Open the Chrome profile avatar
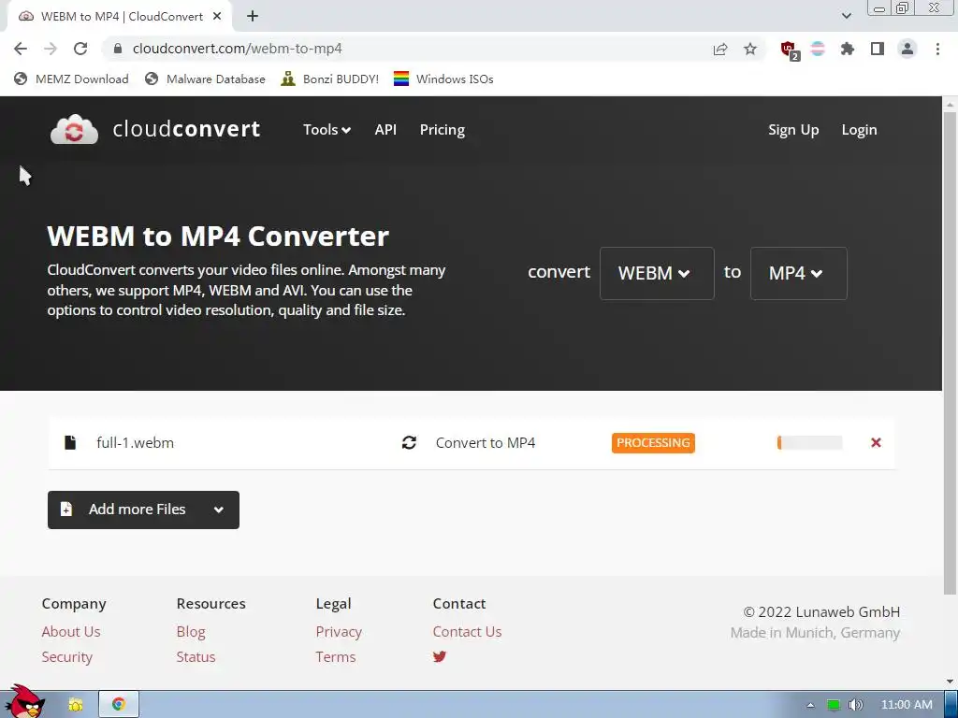The height and width of the screenshot is (718, 958). pos(907,49)
